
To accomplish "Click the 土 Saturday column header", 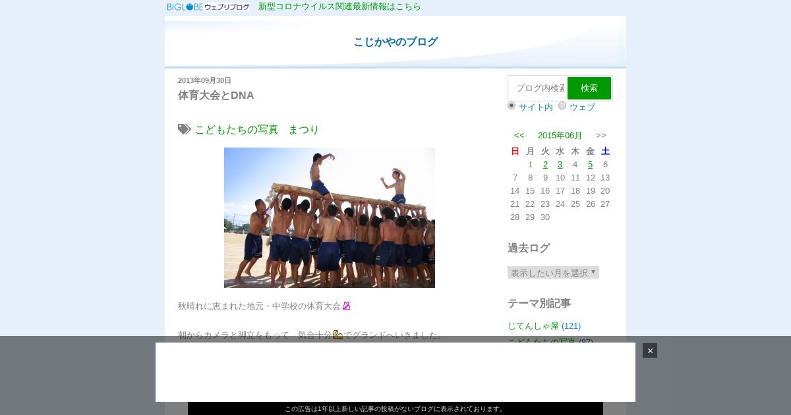I will click(605, 152).
